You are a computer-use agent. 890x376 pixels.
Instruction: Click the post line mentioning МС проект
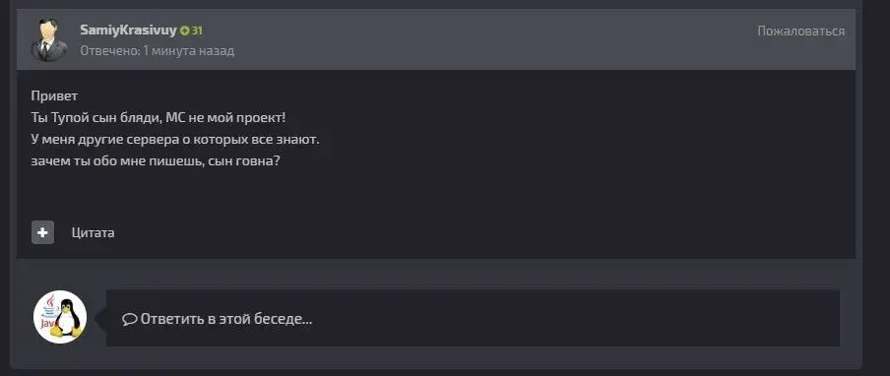coord(159,118)
